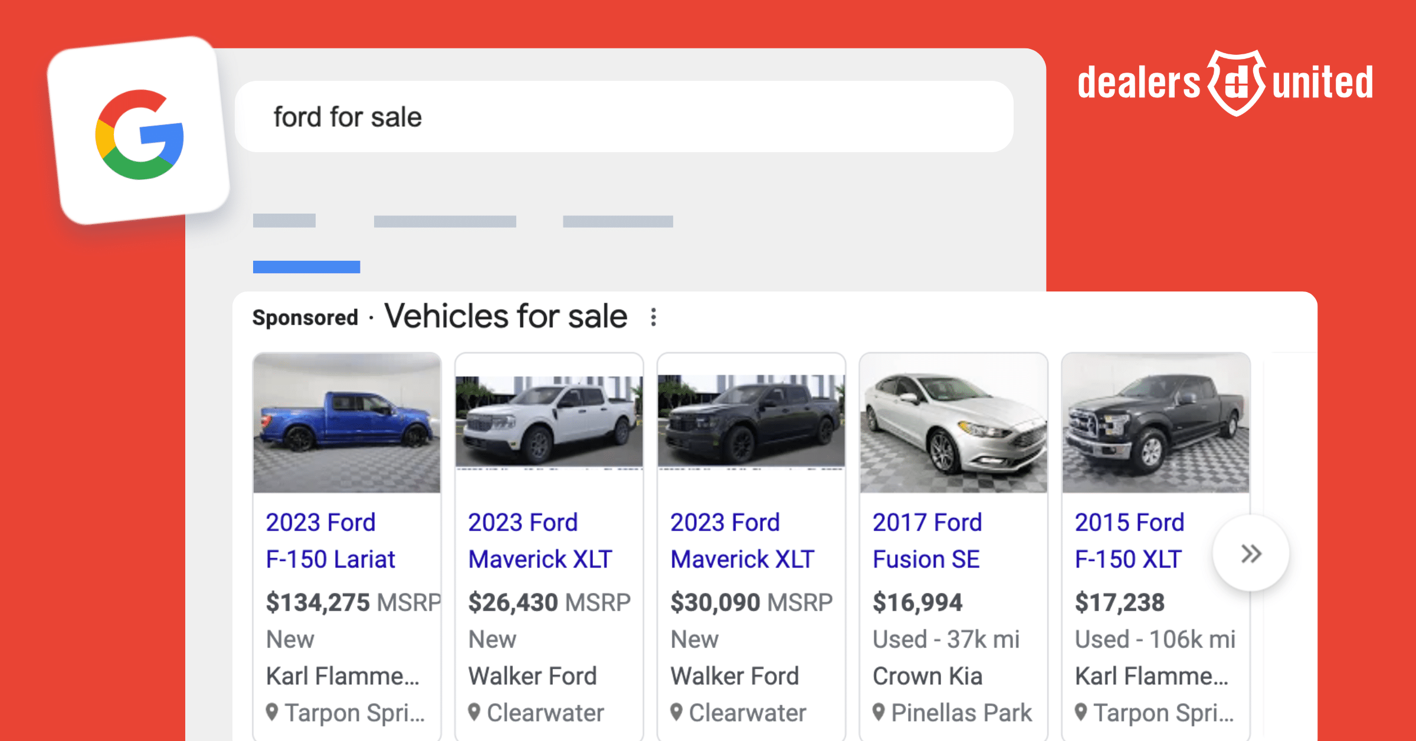Click the Pinellas Park location text

coord(962,713)
